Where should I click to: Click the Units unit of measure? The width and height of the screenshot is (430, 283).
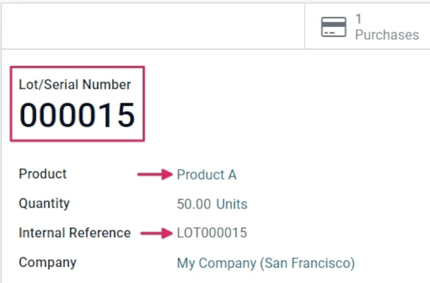[x=232, y=204]
